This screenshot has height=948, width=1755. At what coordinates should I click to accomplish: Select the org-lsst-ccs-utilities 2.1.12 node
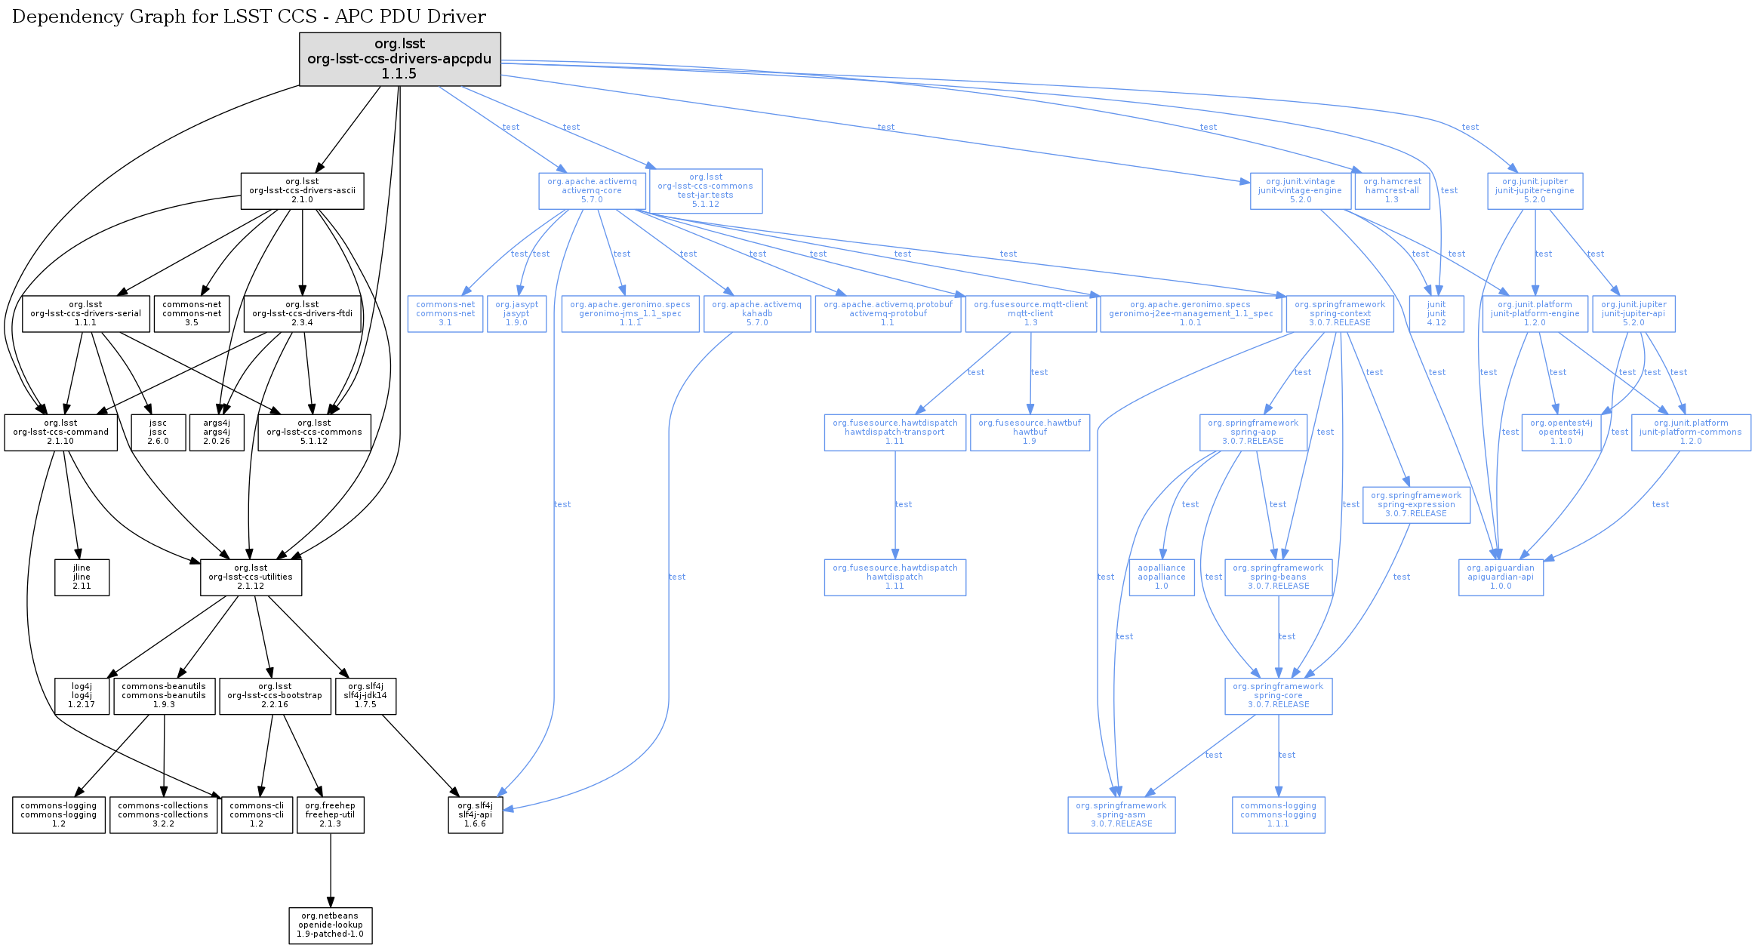(x=251, y=577)
